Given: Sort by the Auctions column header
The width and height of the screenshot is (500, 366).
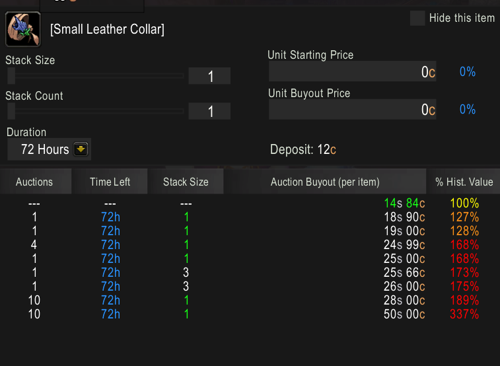Looking at the screenshot, I should point(36,182).
